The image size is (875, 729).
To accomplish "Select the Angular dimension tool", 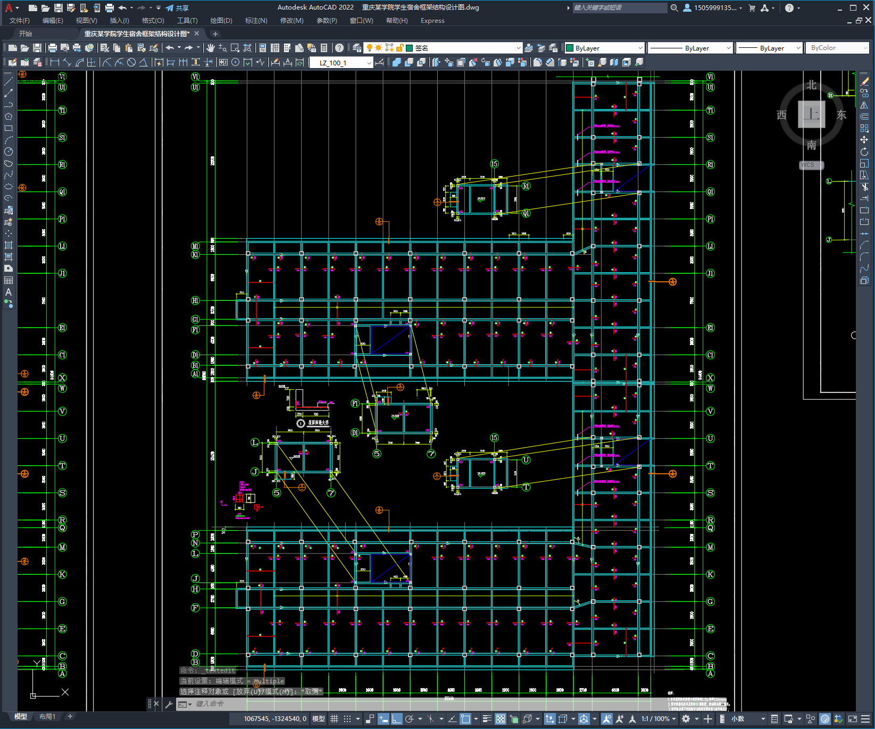I will pos(144,62).
